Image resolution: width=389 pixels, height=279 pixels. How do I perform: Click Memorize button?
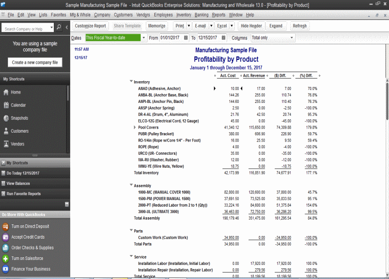coord(157,26)
